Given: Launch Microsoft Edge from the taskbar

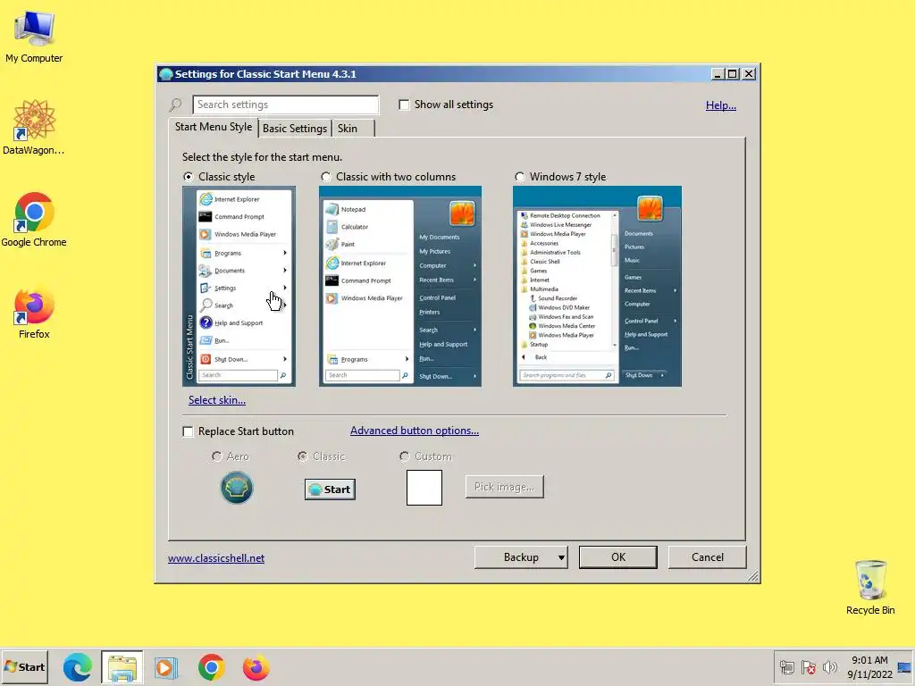Looking at the screenshot, I should pyautogui.click(x=77, y=666).
